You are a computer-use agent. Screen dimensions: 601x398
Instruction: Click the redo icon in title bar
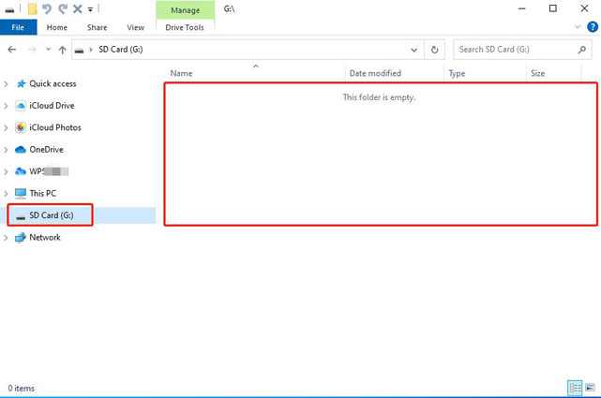(62, 8)
